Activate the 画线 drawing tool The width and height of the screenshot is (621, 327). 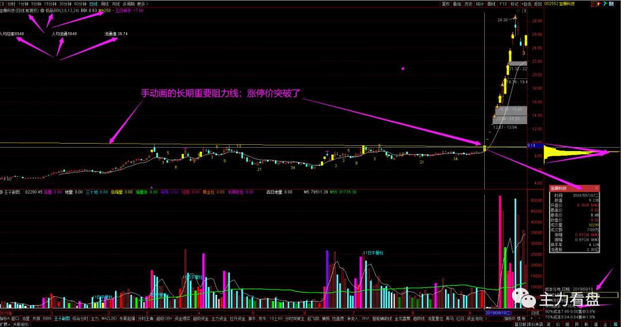[492, 4]
